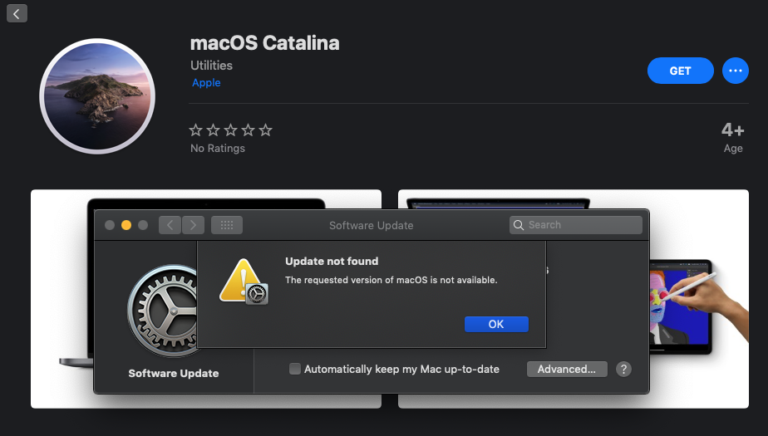This screenshot has width=768, height=436.
Task: Click the Search field in Software Update
Action: tap(575, 225)
